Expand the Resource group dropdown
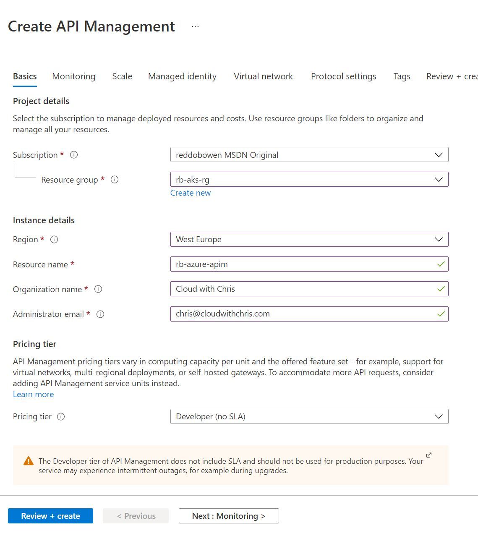The width and height of the screenshot is (478, 536). 309,179
